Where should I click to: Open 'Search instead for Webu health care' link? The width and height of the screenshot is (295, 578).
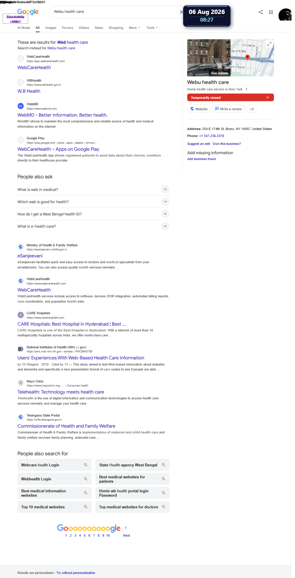click(61, 48)
